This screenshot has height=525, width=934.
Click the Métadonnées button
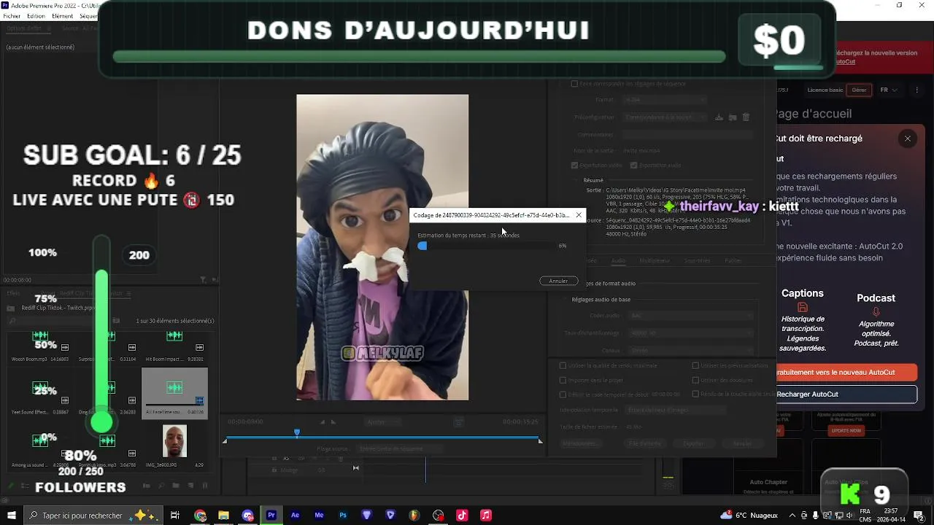click(x=580, y=443)
